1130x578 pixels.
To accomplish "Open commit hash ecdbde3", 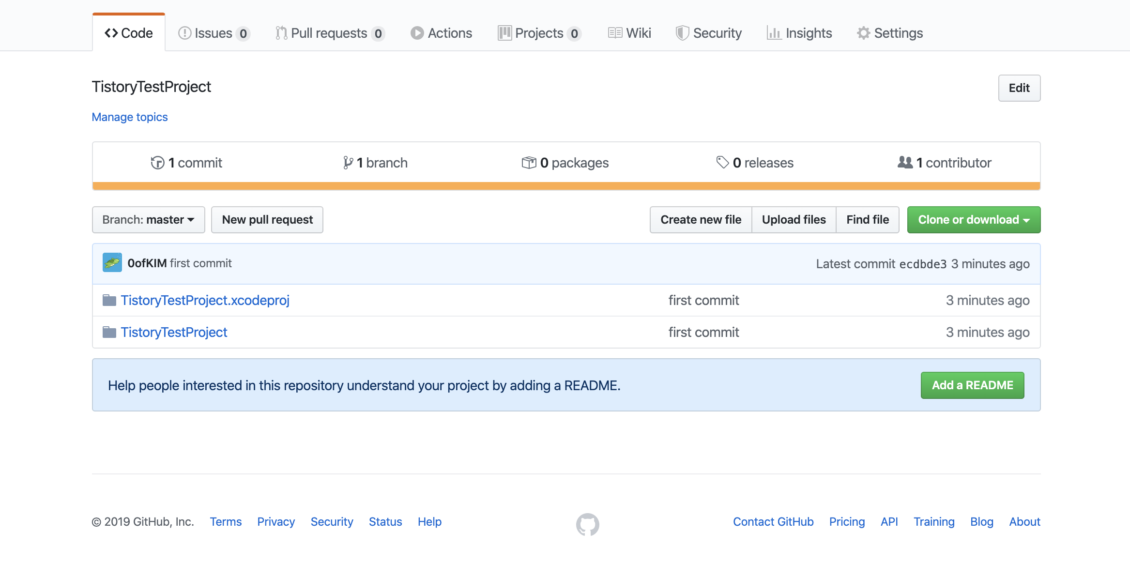I will pos(923,264).
